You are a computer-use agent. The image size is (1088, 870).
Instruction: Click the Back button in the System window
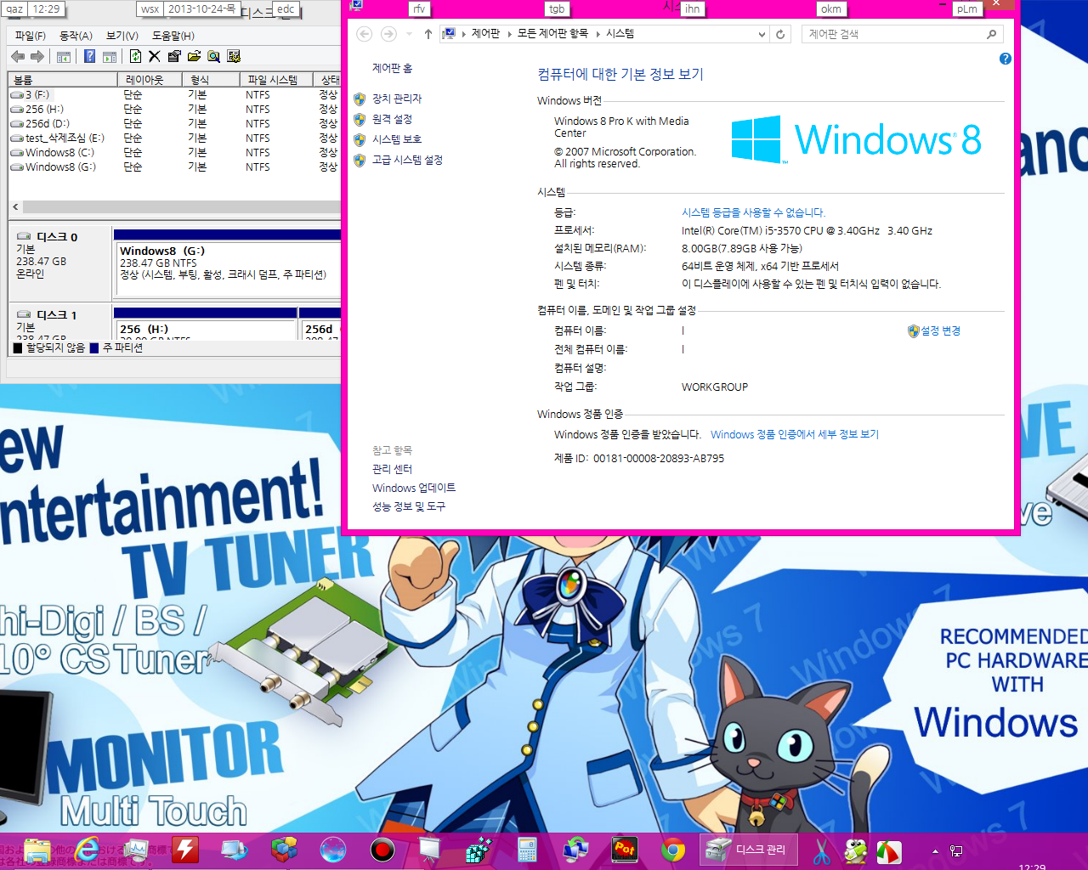pos(364,34)
